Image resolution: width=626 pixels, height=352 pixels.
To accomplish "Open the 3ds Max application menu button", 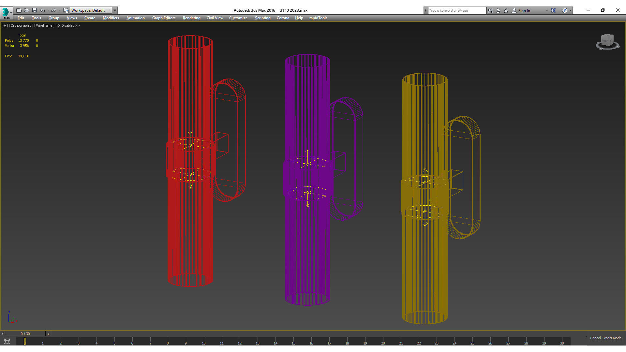I will click(7, 13).
